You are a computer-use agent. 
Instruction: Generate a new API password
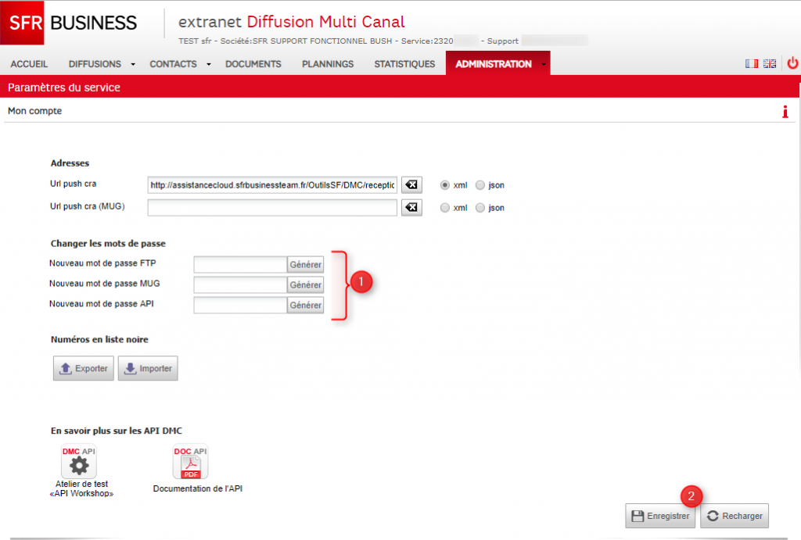click(x=306, y=305)
